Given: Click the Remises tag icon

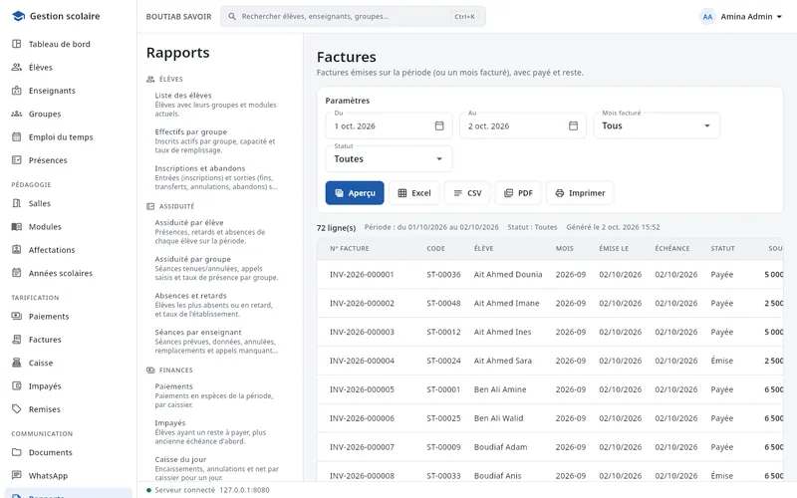Looking at the screenshot, I should (x=17, y=409).
